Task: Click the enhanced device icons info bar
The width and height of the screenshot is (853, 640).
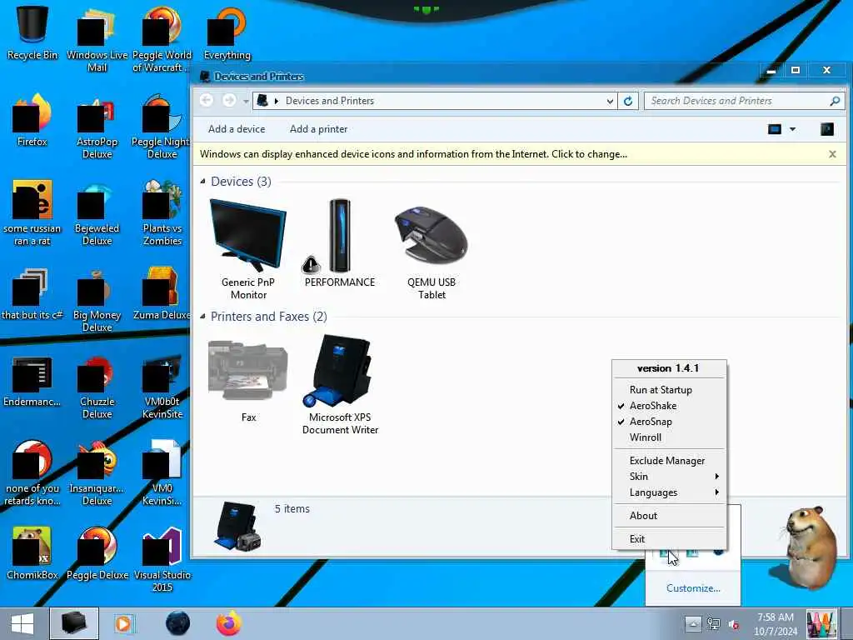Action: (x=413, y=154)
